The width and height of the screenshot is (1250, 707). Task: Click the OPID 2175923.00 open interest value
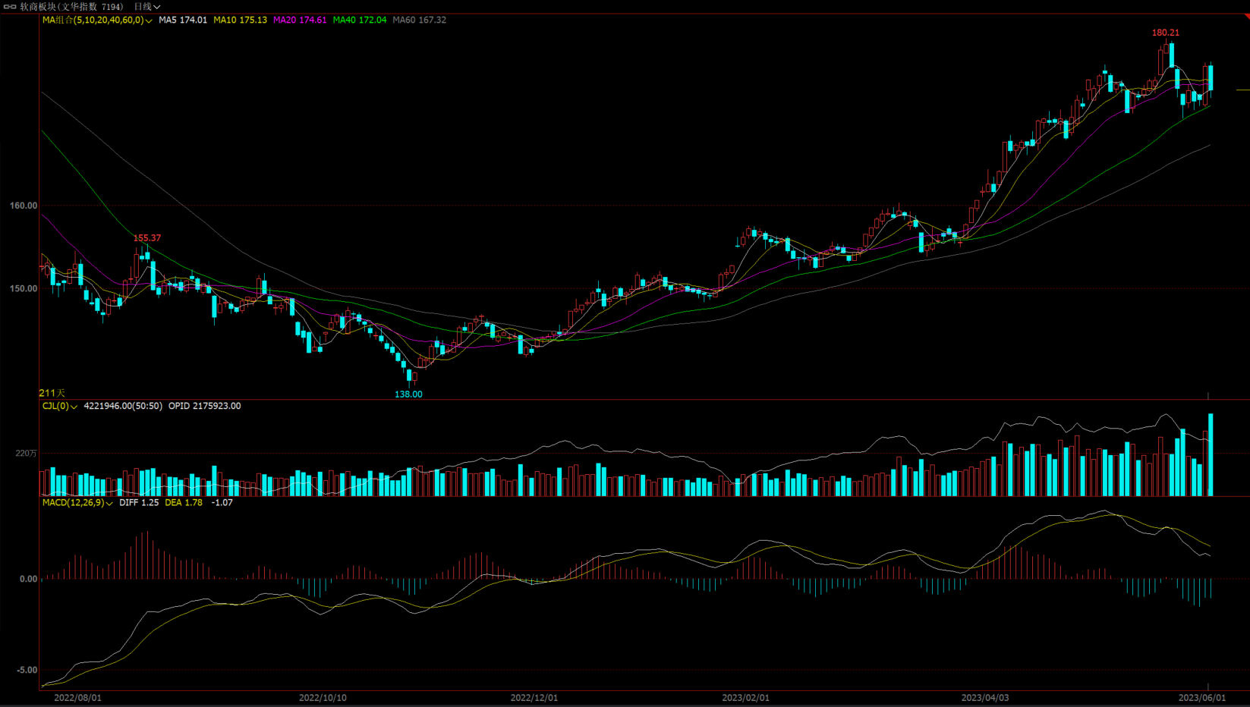[x=205, y=406]
